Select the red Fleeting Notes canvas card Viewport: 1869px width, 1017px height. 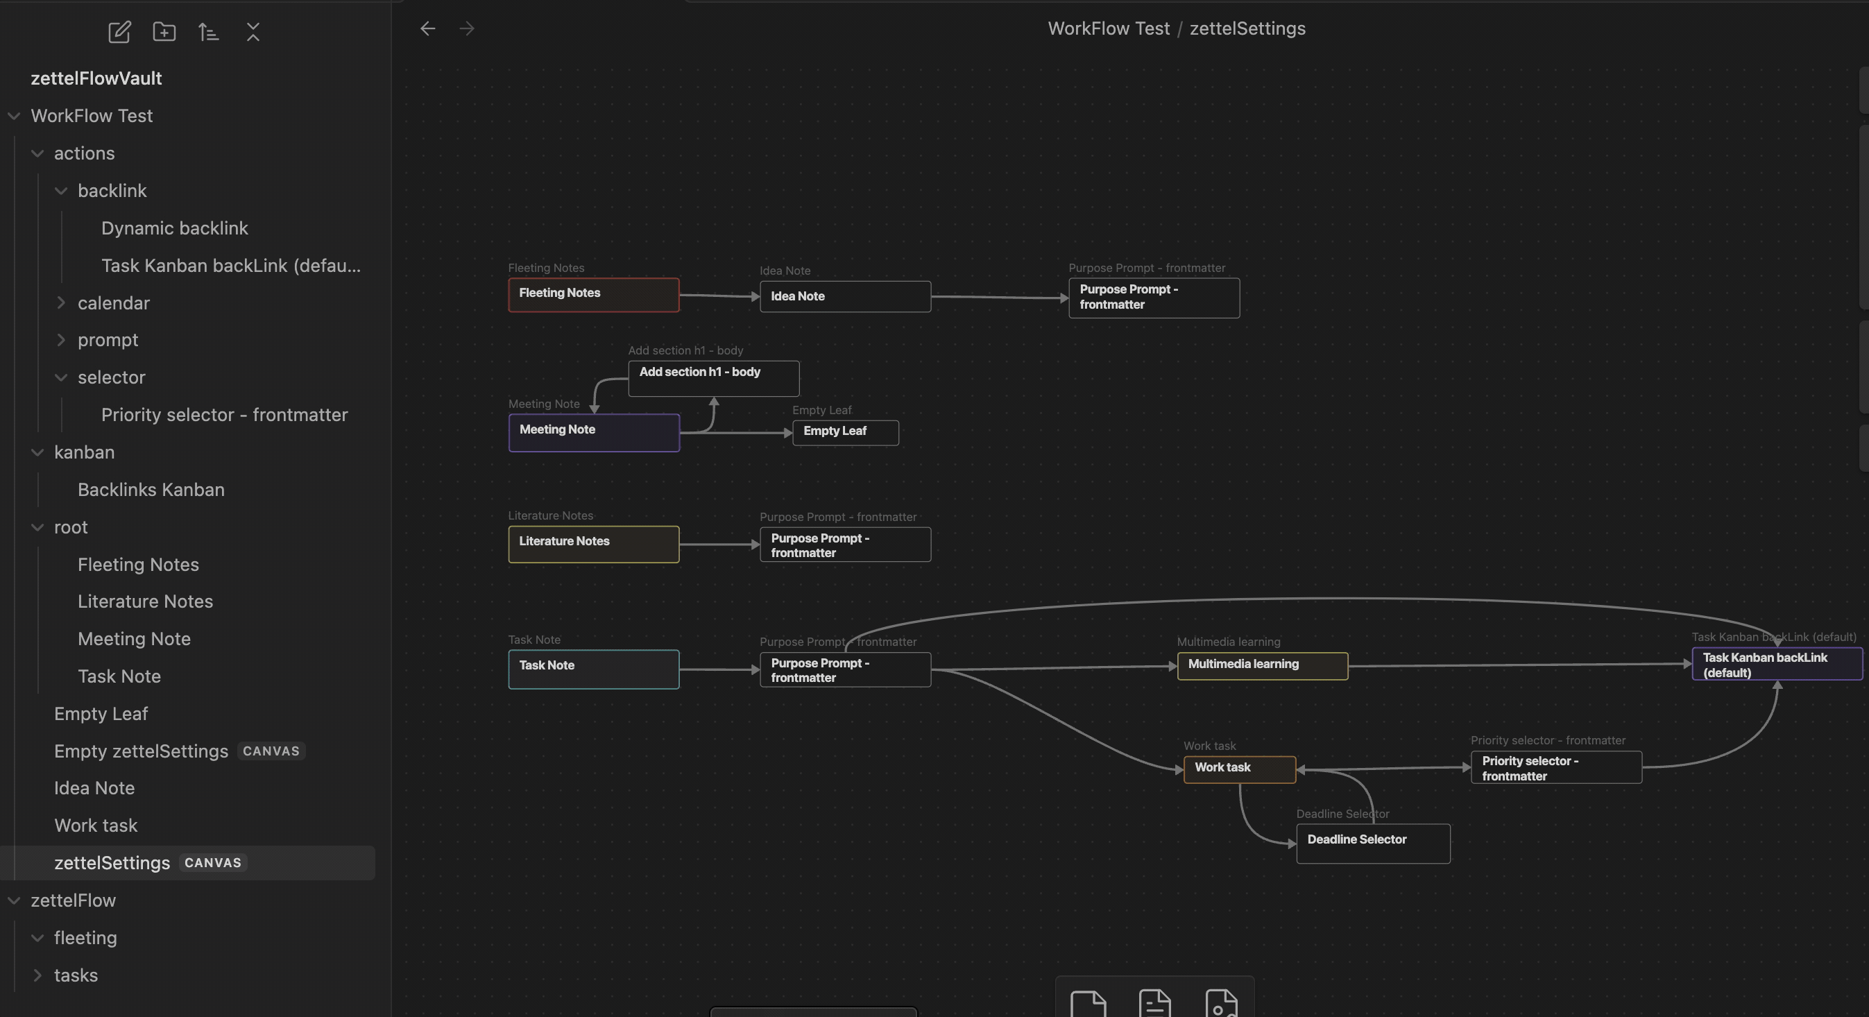[x=593, y=295]
